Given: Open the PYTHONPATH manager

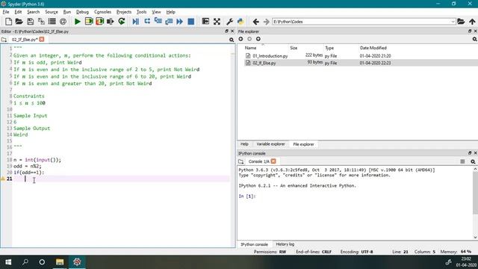Looking at the screenshot, I should pyautogui.click(x=240, y=22).
